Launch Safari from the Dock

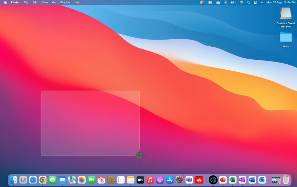pyautogui.click(x=33, y=180)
